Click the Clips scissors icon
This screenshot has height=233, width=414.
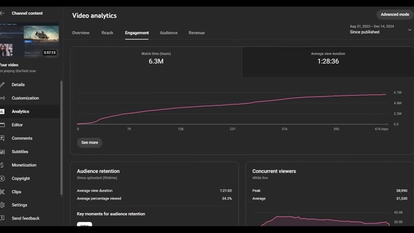pyautogui.click(x=2, y=192)
